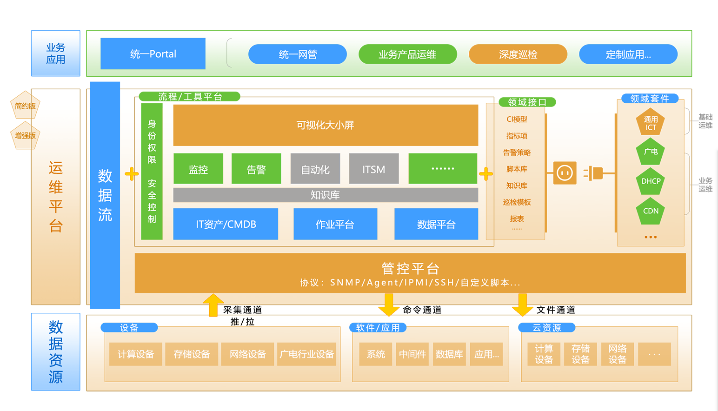Select the 增强版 badge icon
Viewport: 718px width, 411px height.
(25, 136)
